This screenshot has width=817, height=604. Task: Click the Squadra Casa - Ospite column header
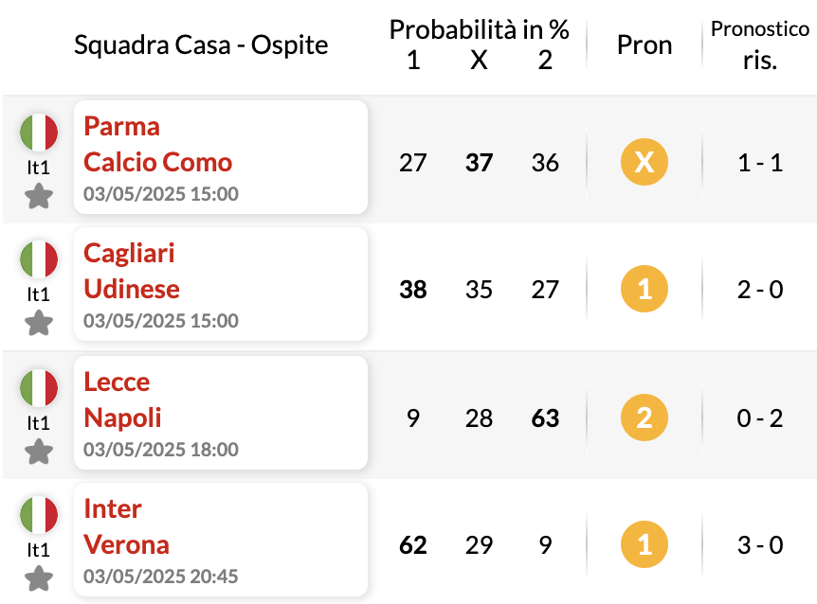[201, 44]
